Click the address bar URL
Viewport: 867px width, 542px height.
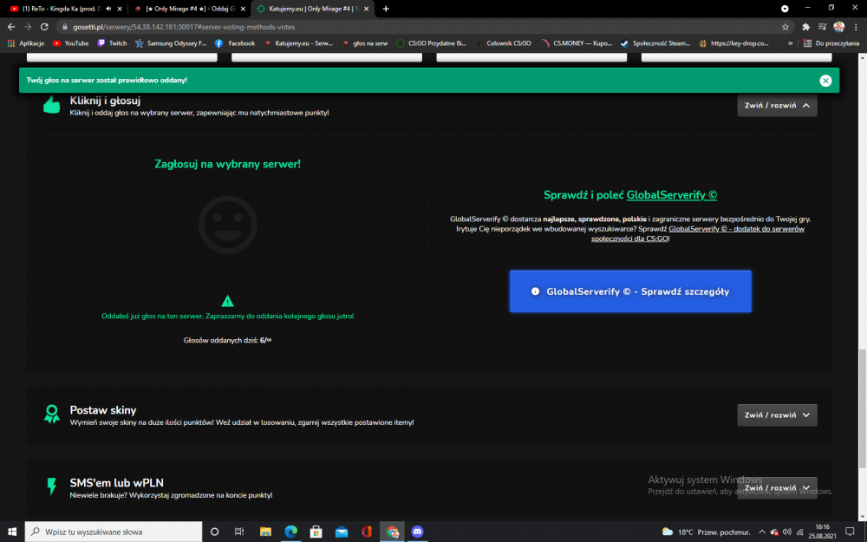(x=184, y=27)
